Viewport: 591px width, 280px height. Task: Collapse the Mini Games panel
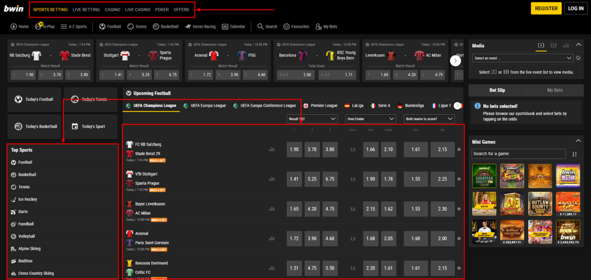click(578, 141)
